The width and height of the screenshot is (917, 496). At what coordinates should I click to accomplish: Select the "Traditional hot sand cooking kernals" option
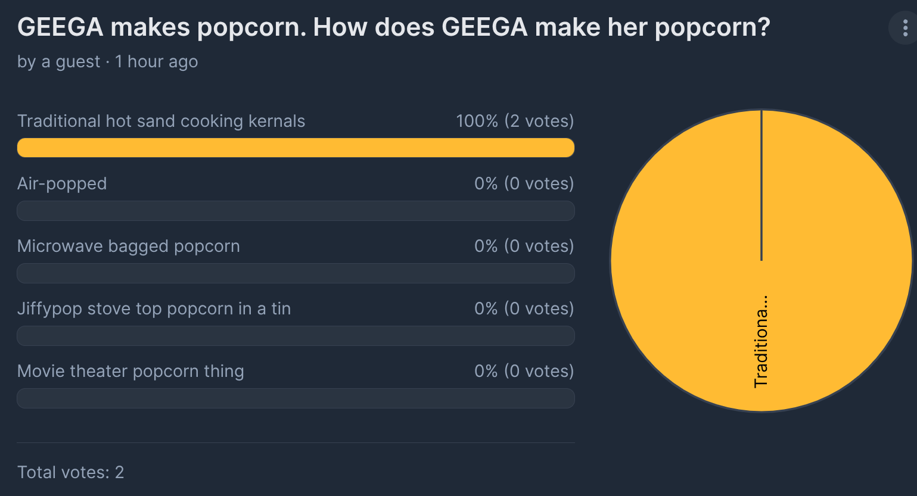[x=161, y=121]
